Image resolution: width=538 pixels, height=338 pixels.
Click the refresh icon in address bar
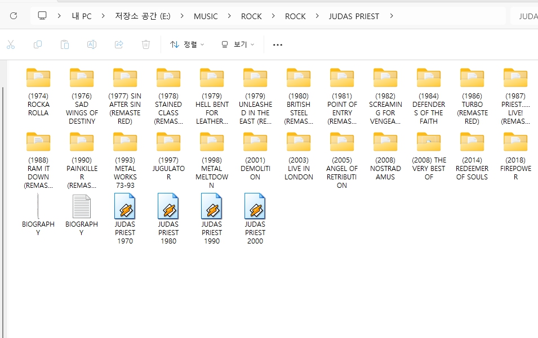[14, 16]
